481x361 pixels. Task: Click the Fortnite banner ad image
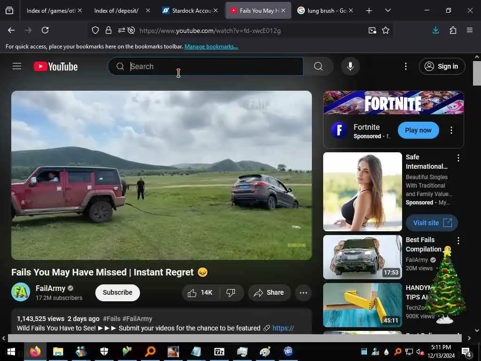pyautogui.click(x=394, y=103)
